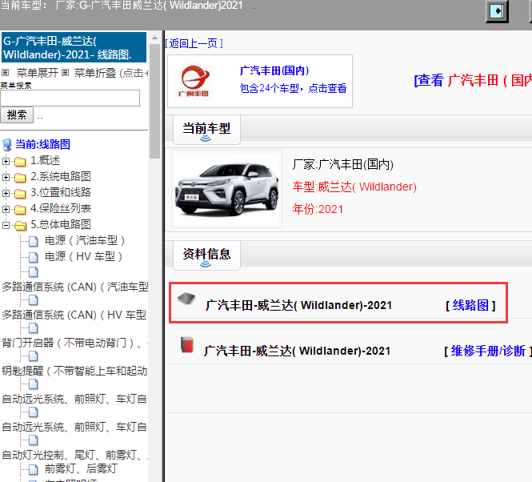The image size is (532, 482).
Task: Click the GAC Toyota logo image
Action: pos(194,81)
